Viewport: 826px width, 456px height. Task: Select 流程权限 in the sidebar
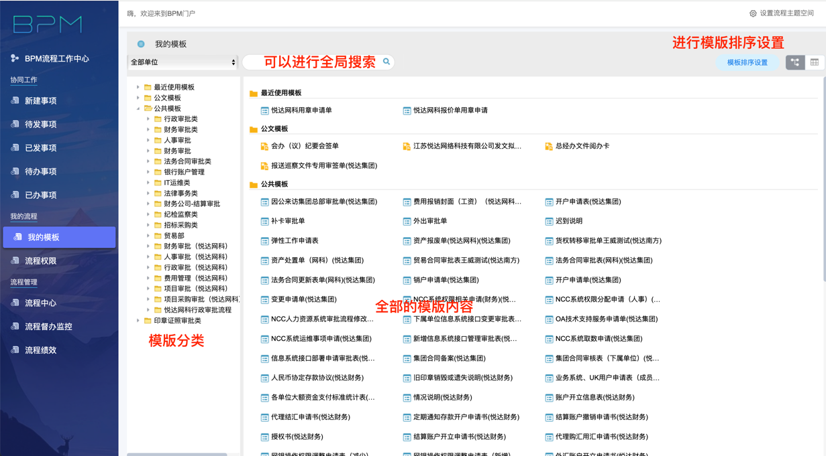pos(40,260)
